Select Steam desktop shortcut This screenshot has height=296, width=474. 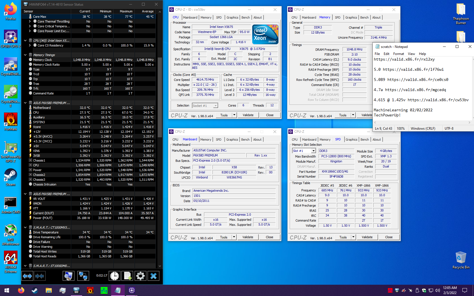pyautogui.click(x=11, y=177)
